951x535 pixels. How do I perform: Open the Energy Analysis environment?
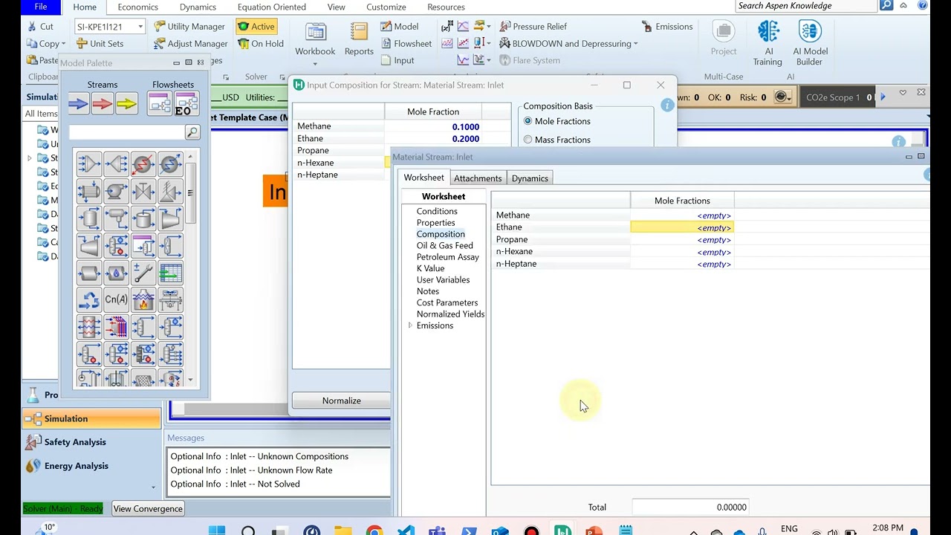[76, 466]
